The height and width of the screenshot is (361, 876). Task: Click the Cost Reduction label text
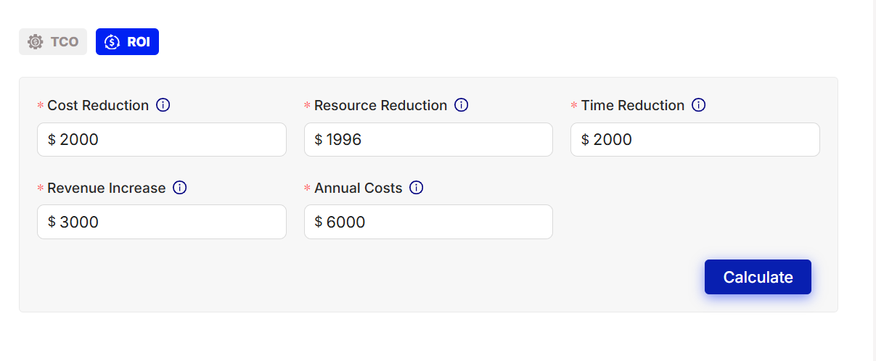[98, 105]
